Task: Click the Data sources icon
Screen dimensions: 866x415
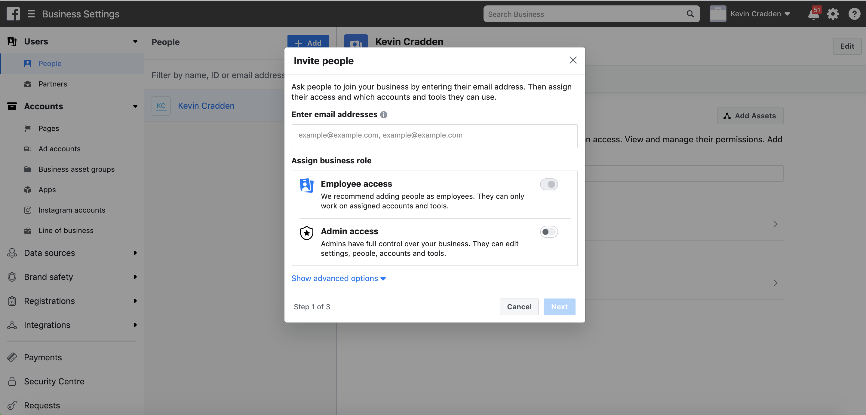Action: [x=12, y=253]
